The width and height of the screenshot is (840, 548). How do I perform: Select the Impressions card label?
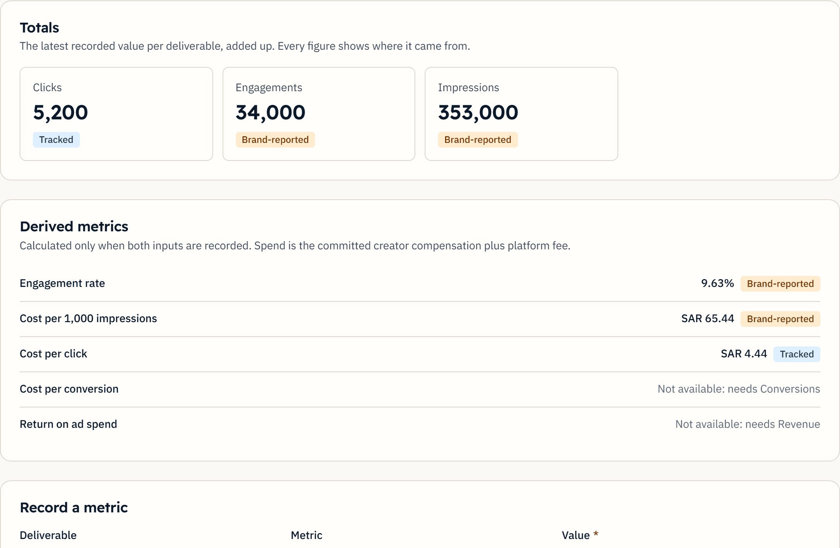pyautogui.click(x=469, y=87)
